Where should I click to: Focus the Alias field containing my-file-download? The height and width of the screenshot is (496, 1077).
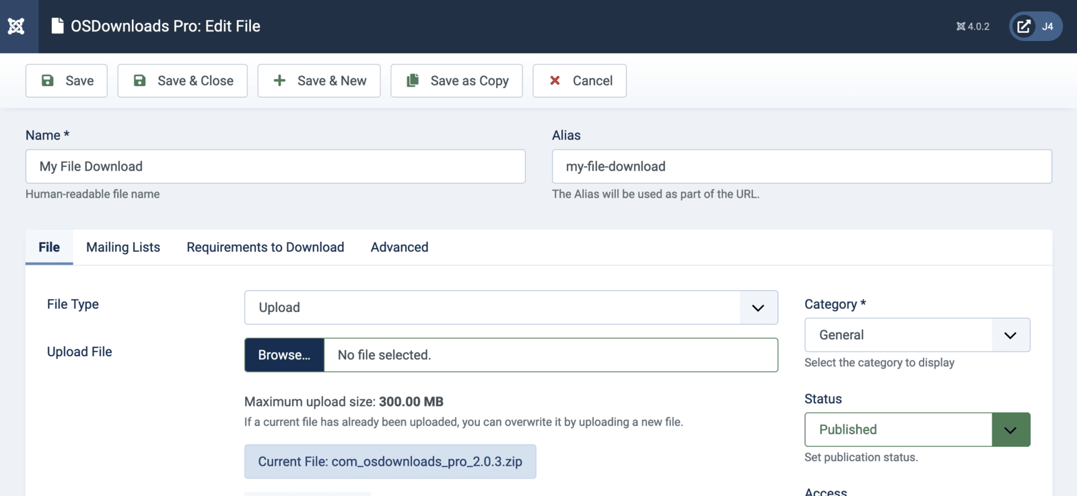point(802,167)
